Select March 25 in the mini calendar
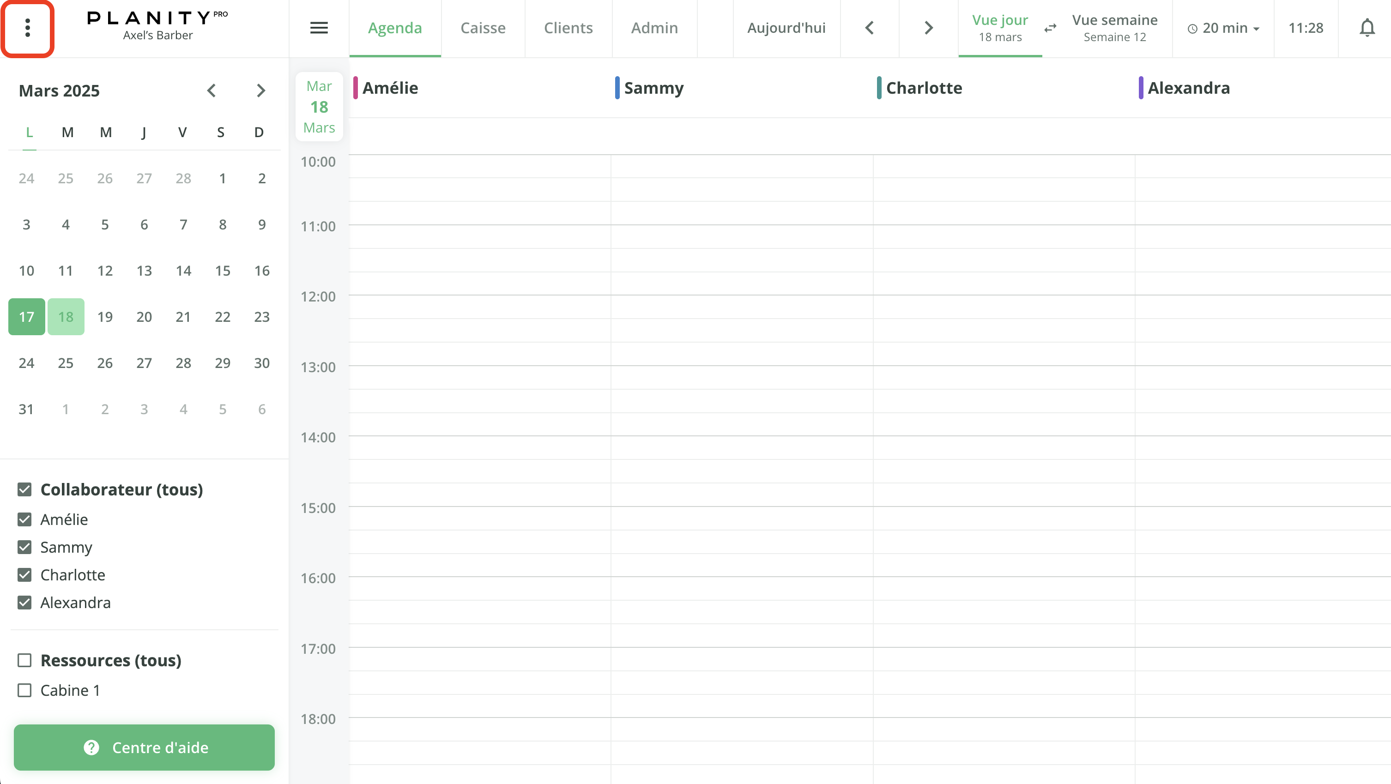Screen dimensions: 1391x784 point(65,363)
